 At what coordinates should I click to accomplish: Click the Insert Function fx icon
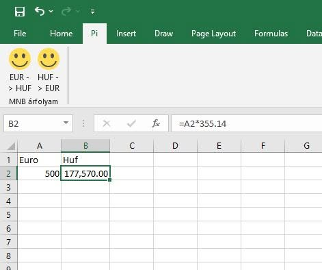click(x=156, y=123)
